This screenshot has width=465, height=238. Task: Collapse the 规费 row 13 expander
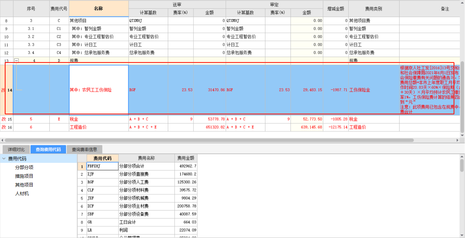(16, 60)
